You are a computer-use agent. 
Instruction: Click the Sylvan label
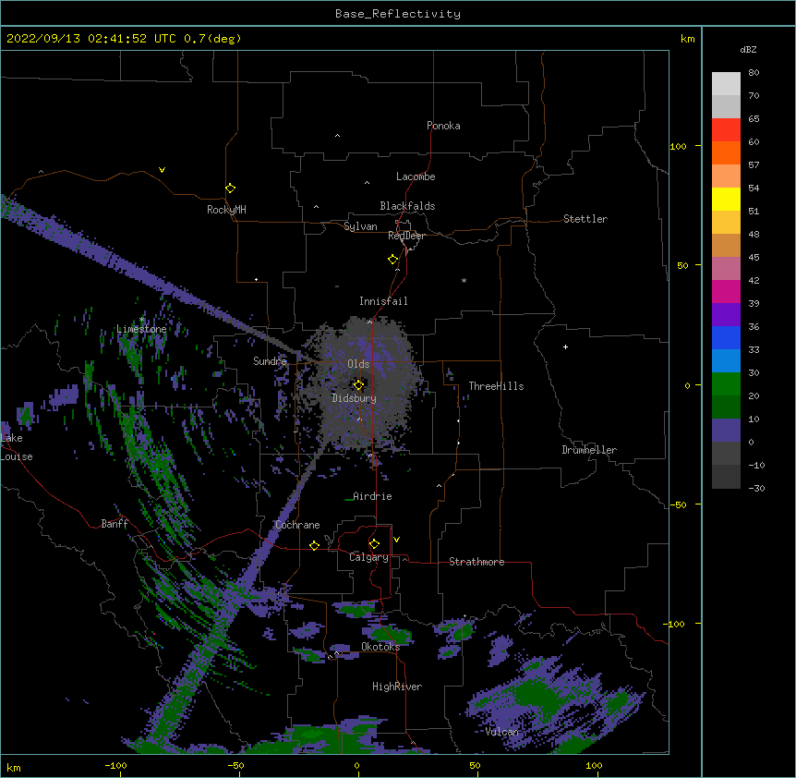coord(360,226)
